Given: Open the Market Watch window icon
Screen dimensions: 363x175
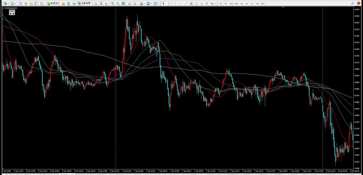Looking at the screenshot, I should (21, 3).
